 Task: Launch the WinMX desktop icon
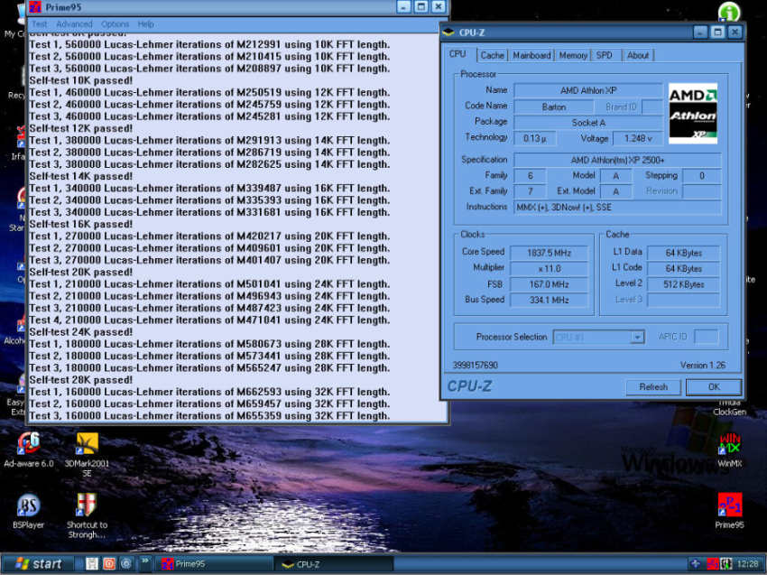point(729,444)
